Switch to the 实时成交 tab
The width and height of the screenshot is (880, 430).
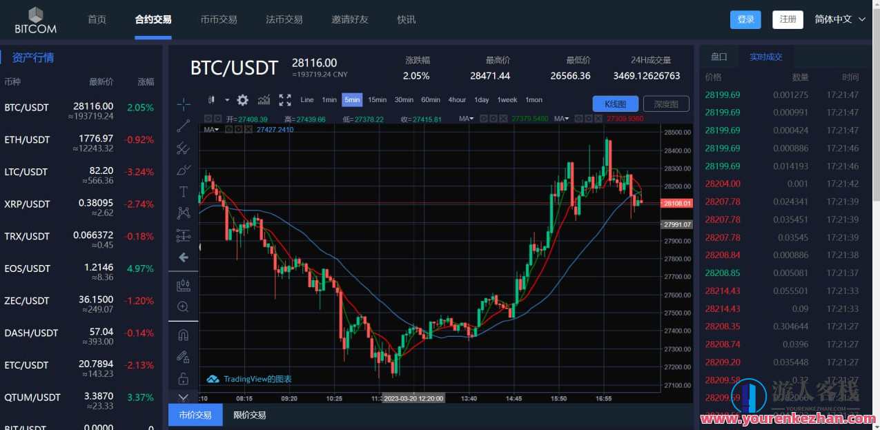(765, 57)
